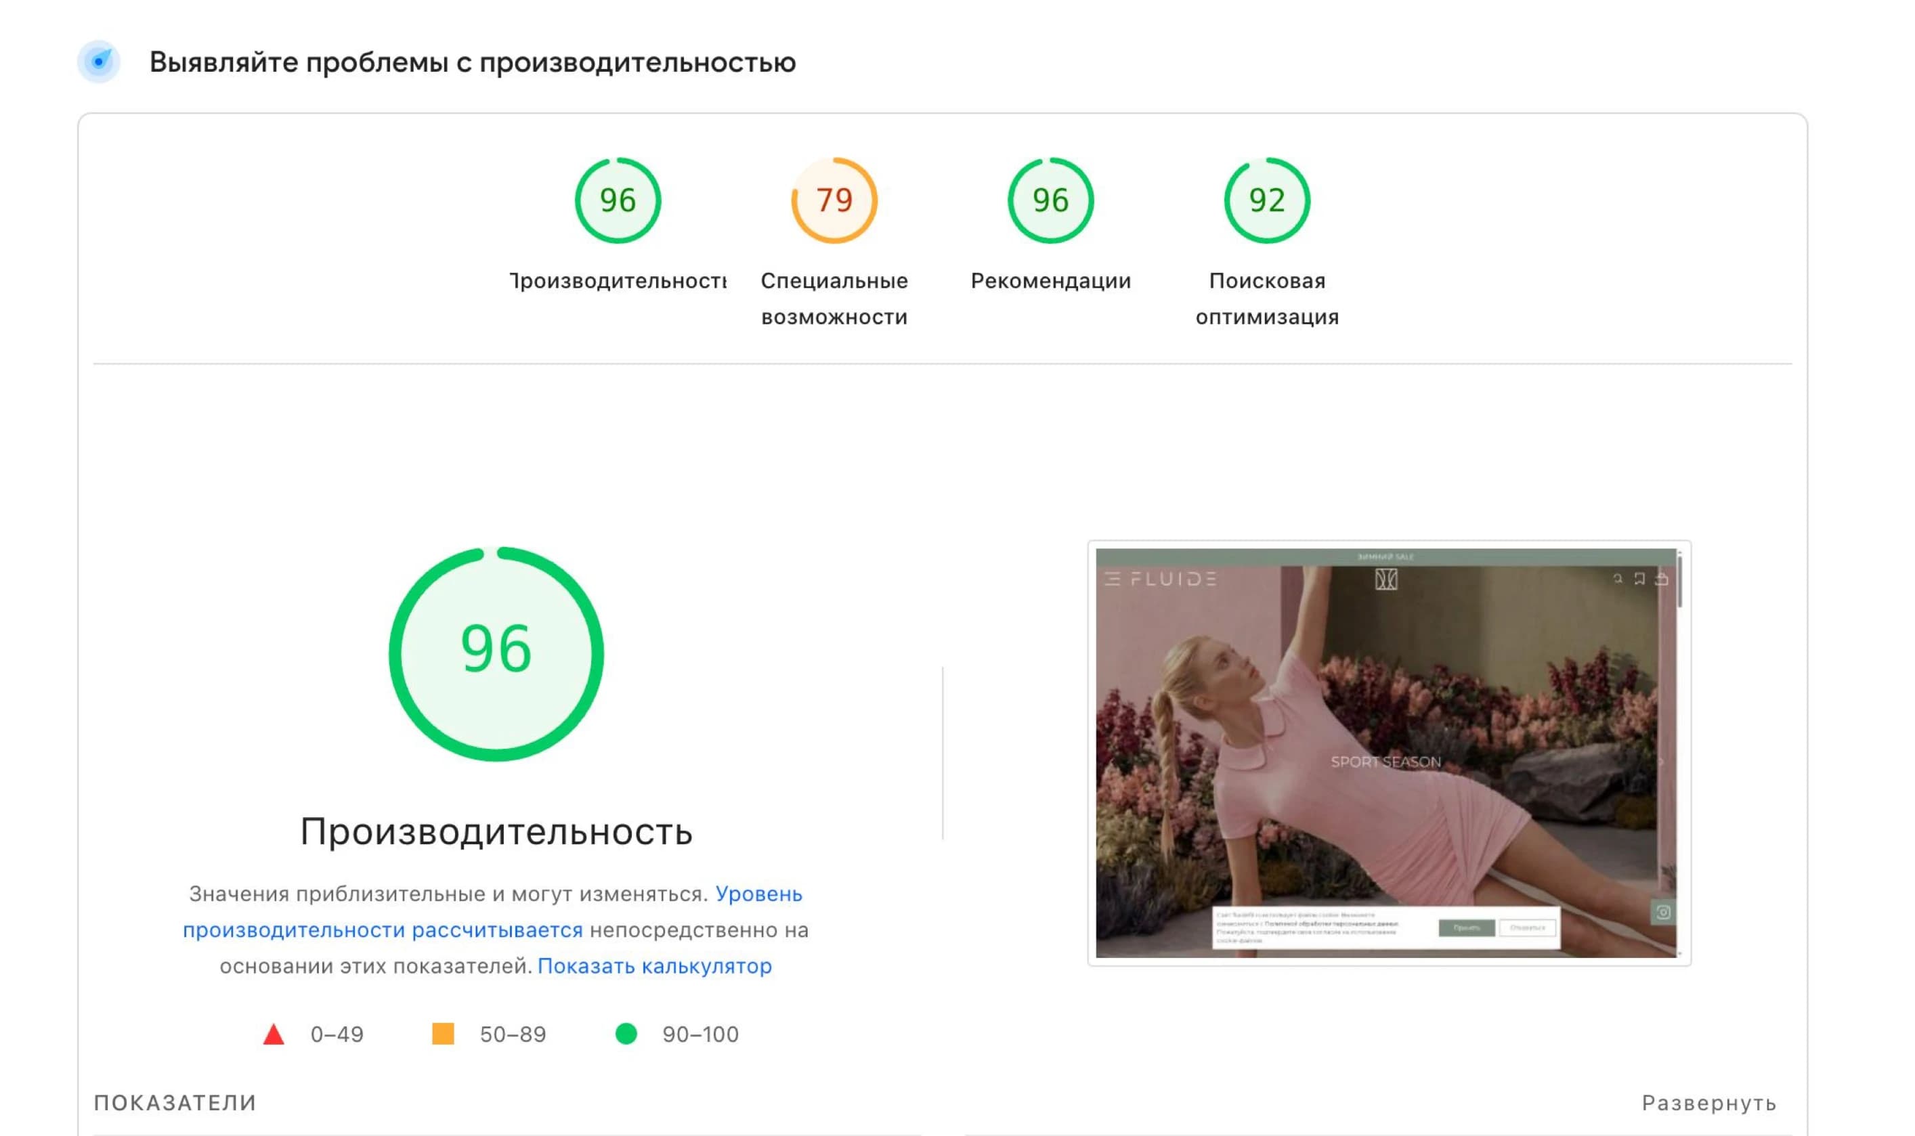Viewport: 1915px width, 1136px height.
Task: Click the Поисковая оптимизация label
Action: click(x=1267, y=299)
